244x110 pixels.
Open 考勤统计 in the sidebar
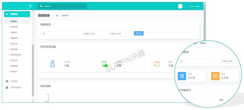[x=14, y=33]
